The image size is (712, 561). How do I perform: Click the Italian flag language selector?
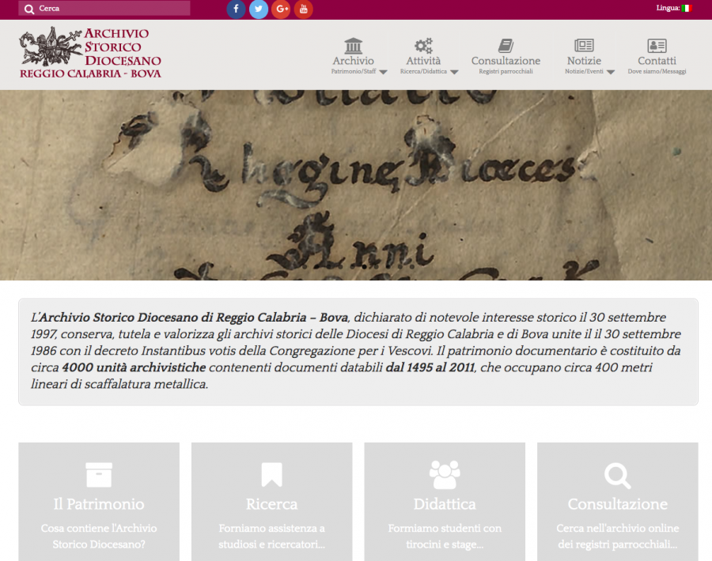pyautogui.click(x=686, y=8)
